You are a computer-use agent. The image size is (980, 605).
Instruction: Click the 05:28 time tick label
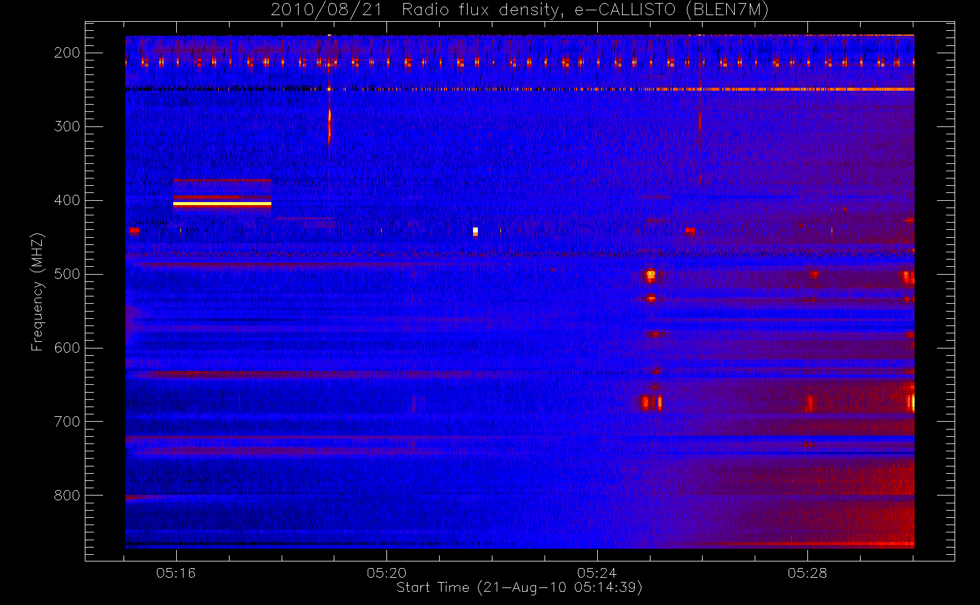click(x=807, y=573)
